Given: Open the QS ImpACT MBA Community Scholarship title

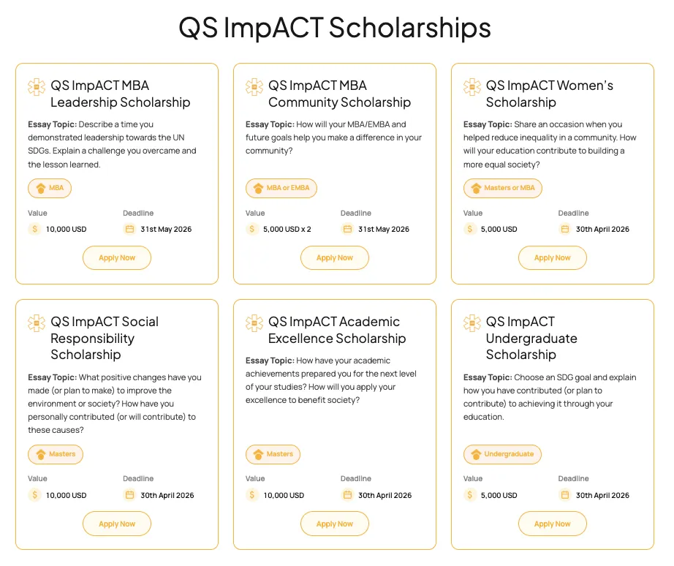Looking at the screenshot, I should pos(339,94).
